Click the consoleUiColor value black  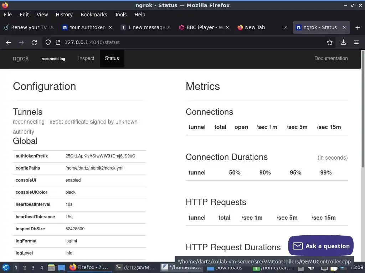71,192
